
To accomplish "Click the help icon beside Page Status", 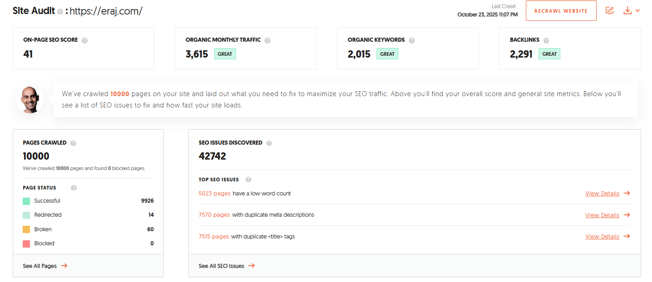I will coord(74,188).
